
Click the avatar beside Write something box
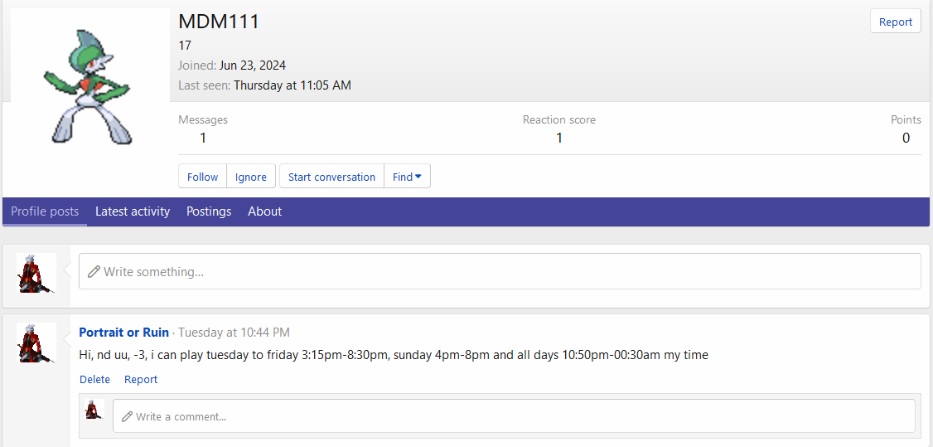[x=36, y=273]
